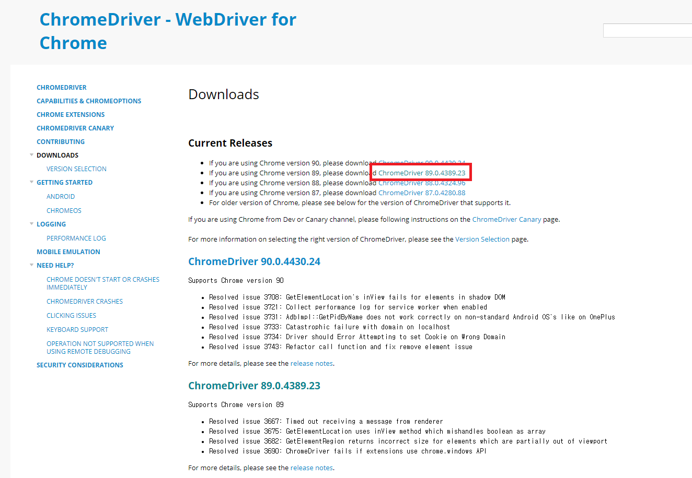The height and width of the screenshot is (478, 692).
Task: Click the text Supports Chrome version 90
Action: [x=236, y=281]
